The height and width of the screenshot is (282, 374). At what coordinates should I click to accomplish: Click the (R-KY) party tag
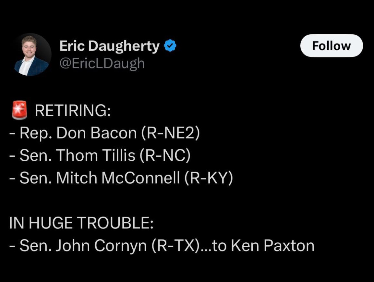(209, 178)
